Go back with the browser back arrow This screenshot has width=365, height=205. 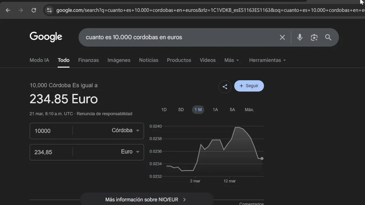click(x=8, y=10)
